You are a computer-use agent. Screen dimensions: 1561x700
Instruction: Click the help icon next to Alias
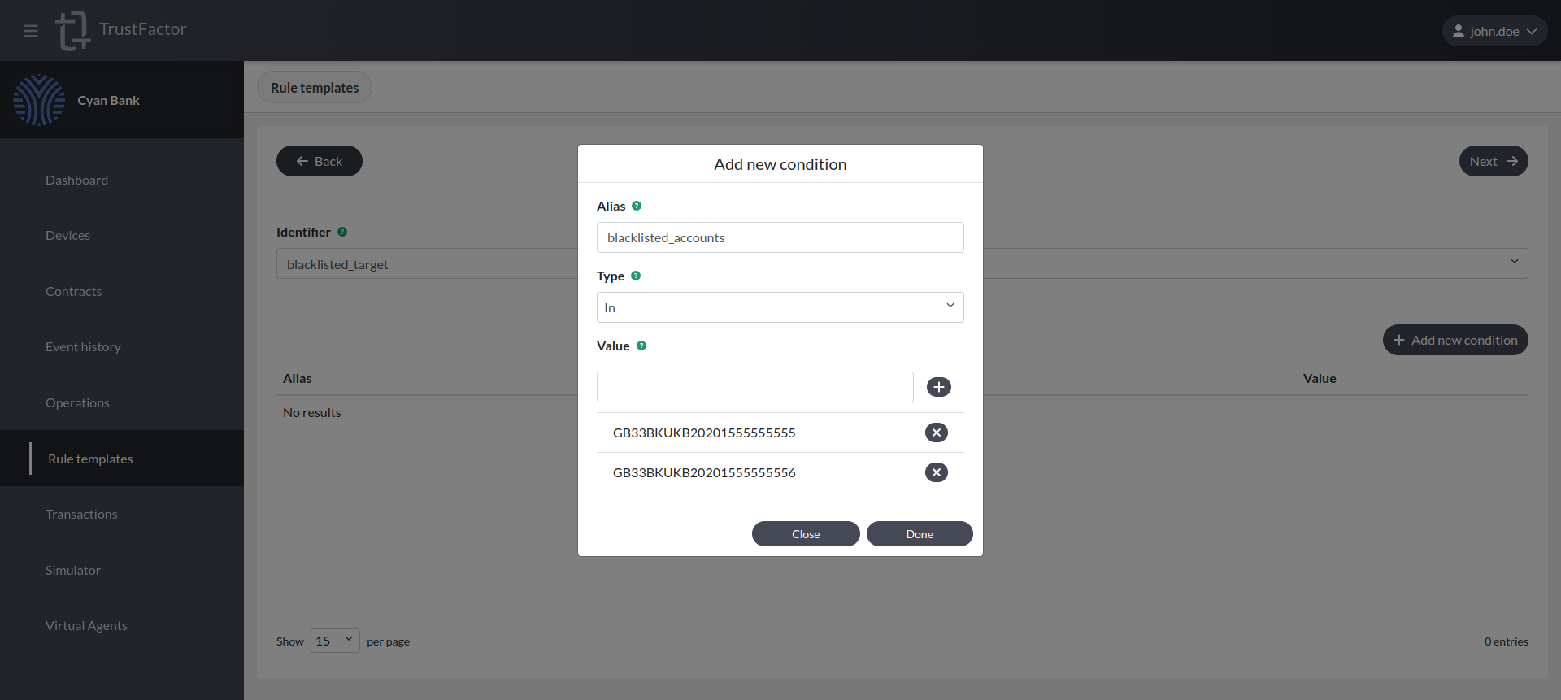tap(637, 206)
